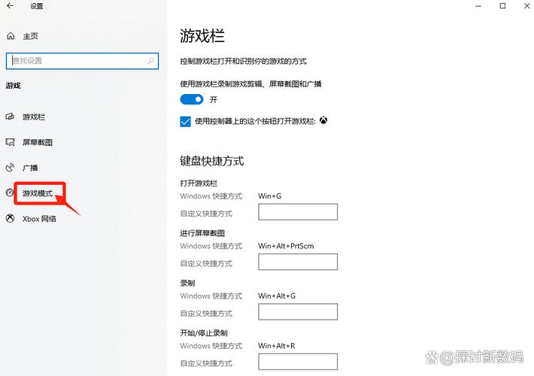Open the 主页 home icon
This screenshot has width=534, height=376.
[11, 36]
